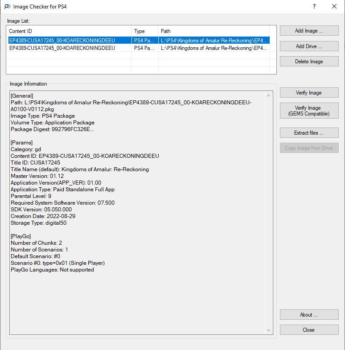Click the SDK Version: 05.050.000 line
The image size is (345, 350).
tap(41, 210)
